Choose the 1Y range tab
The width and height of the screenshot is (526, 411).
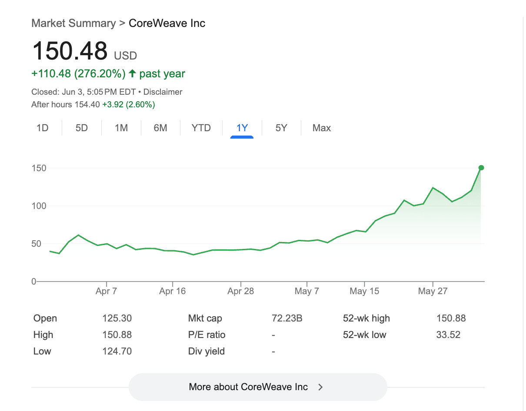click(242, 128)
